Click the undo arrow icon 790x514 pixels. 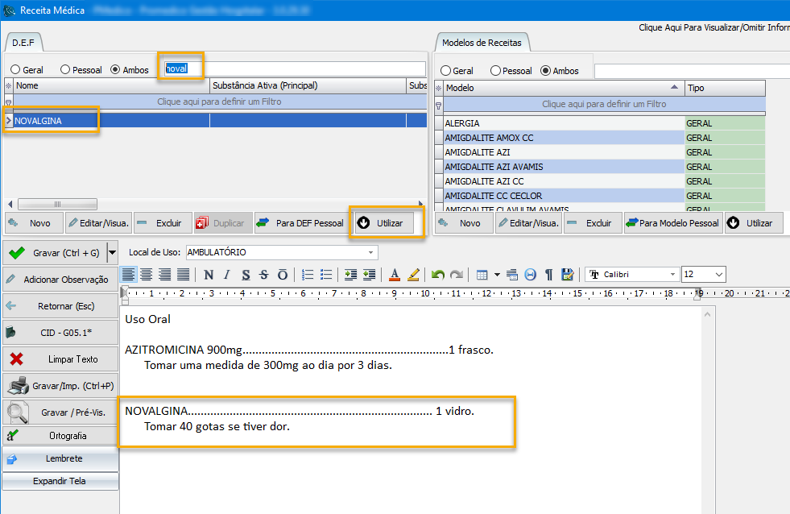(438, 275)
